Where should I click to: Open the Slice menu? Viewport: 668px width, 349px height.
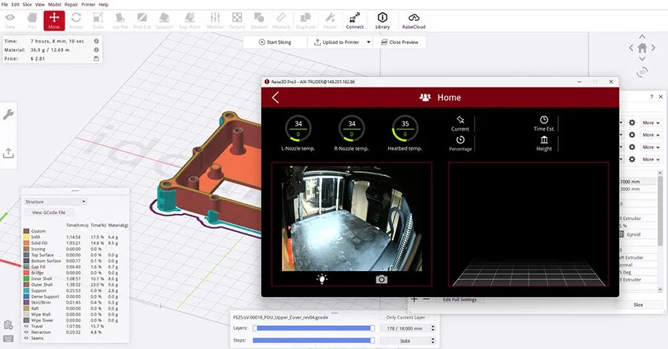click(x=27, y=4)
